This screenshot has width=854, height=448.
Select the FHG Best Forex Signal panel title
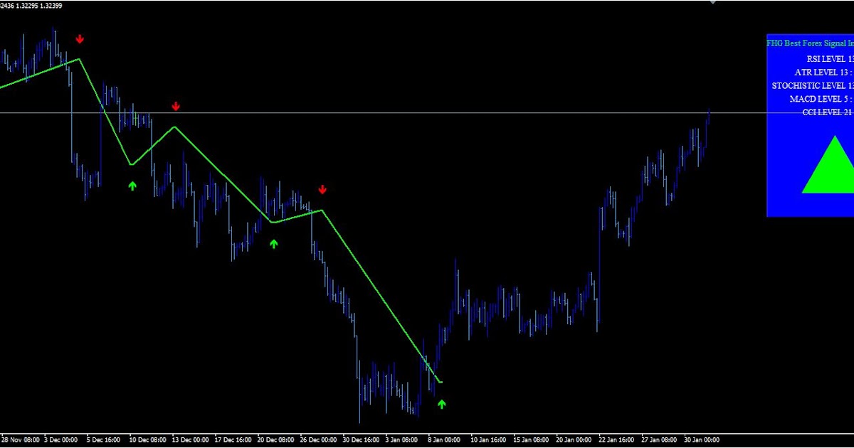809,43
